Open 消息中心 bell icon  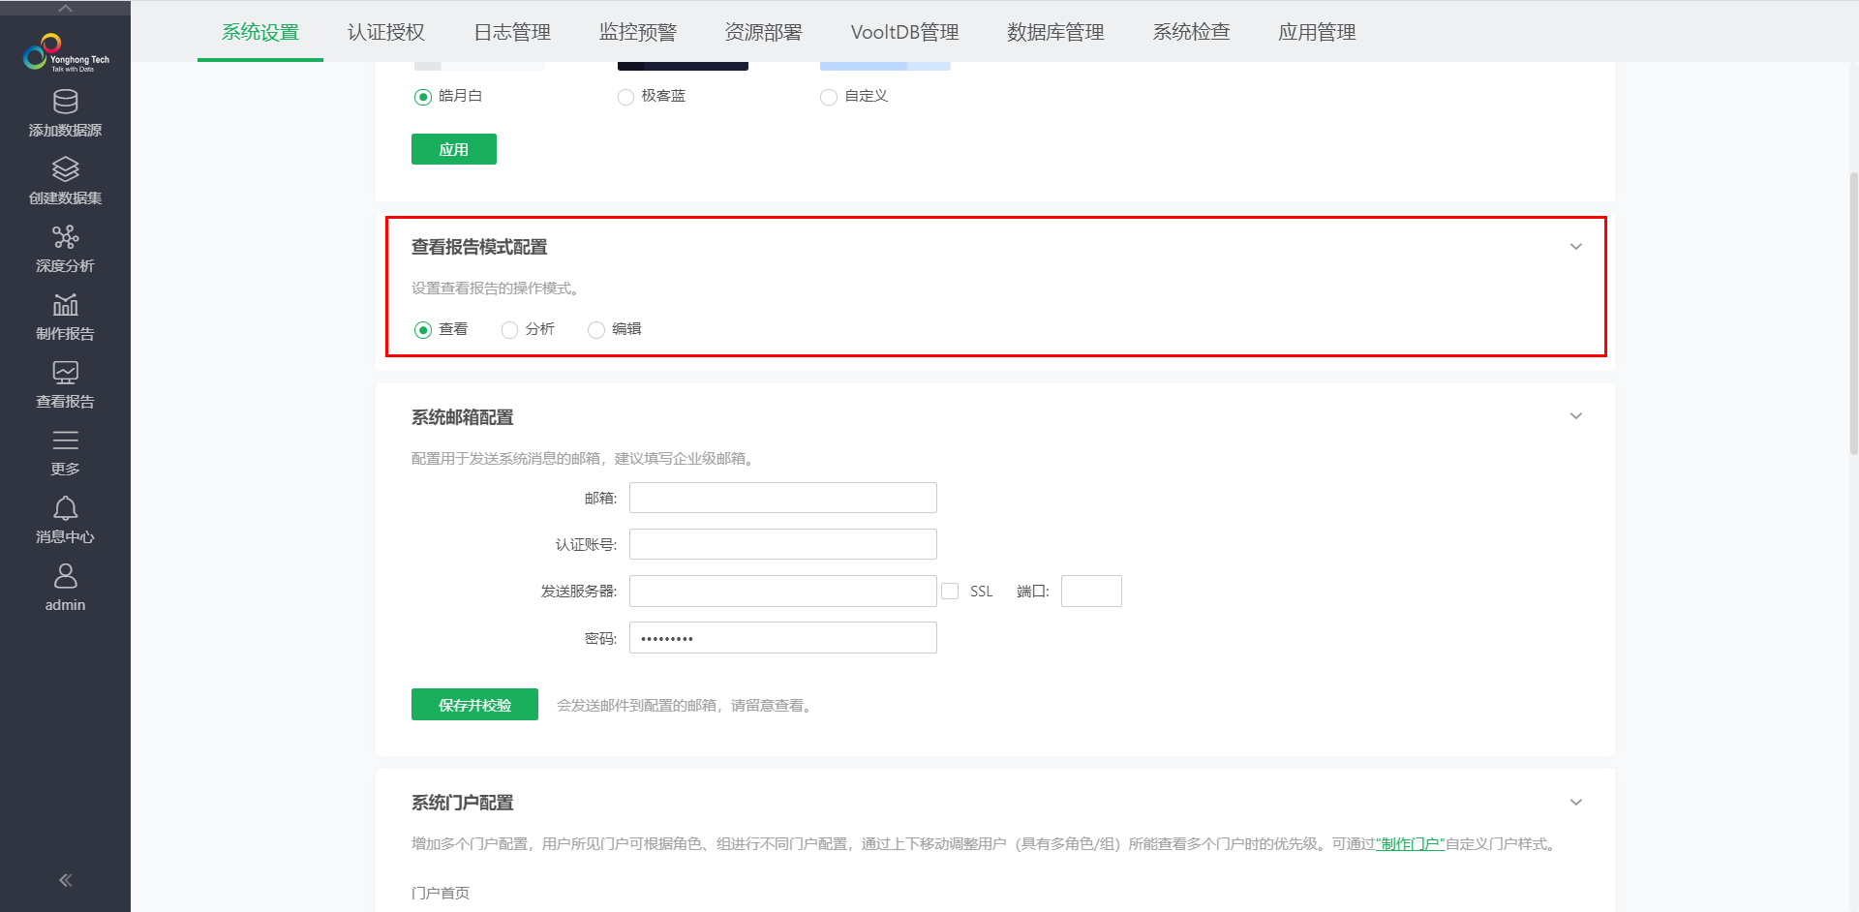tap(65, 508)
